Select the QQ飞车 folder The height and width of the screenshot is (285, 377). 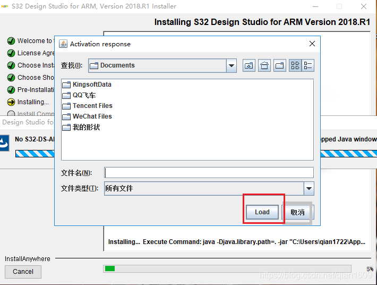[84, 95]
